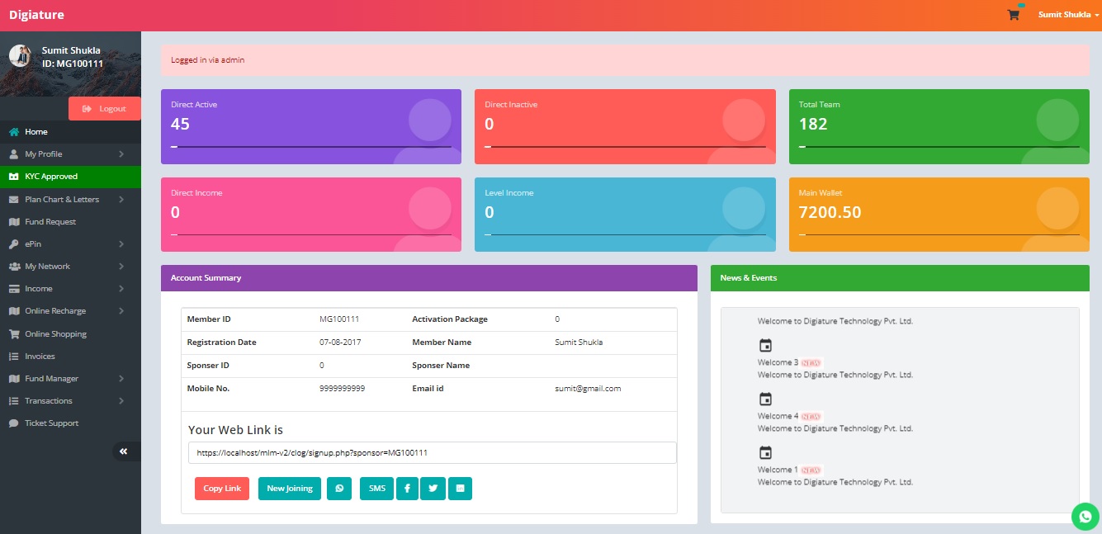1102x534 pixels.
Task: Click the calendar icon above Welcome 3
Action: click(765, 346)
